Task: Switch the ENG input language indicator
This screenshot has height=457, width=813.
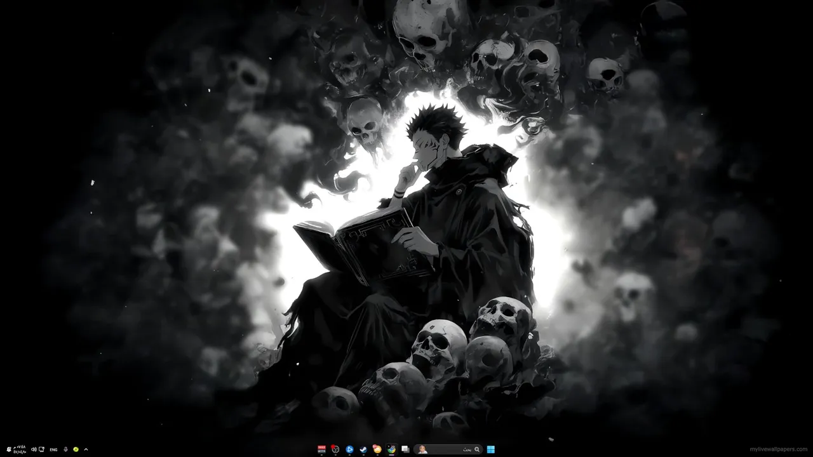Action: point(53,449)
